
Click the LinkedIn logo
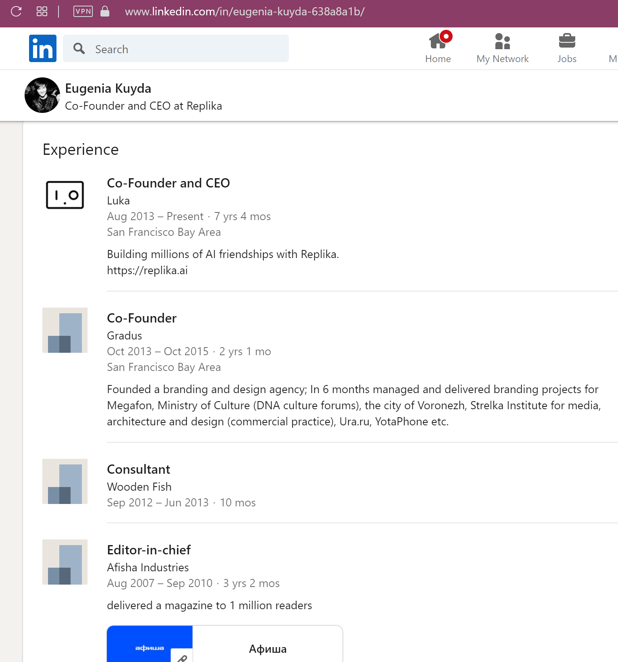tap(43, 48)
